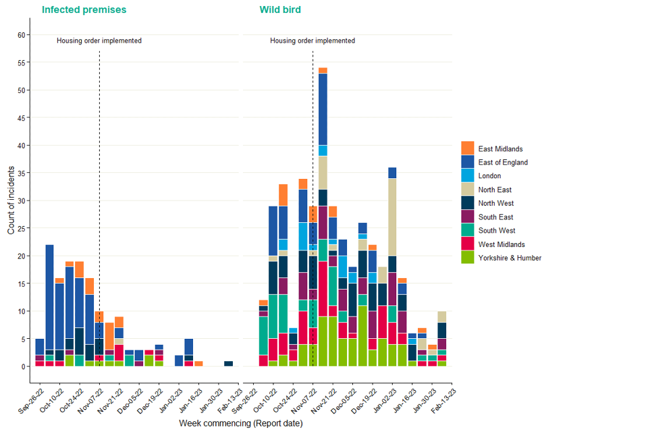Screen dimensions: 648x432
Task: Click the right Housing order implemented annotation
Action: point(313,40)
